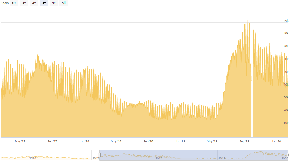This screenshot has height=161, width=289.
Task: Click navigator label 2018
Action: (159, 158)
